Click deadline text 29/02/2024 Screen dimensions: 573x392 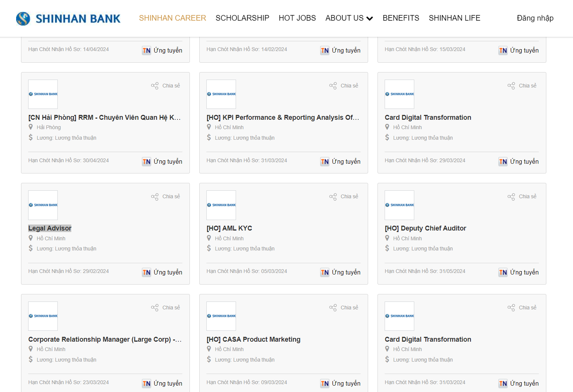[x=68, y=271]
